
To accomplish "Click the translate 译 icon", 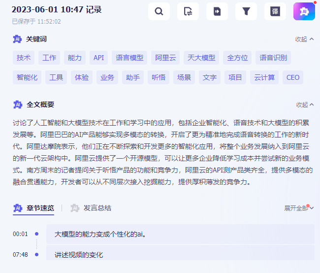I will 275,11.
